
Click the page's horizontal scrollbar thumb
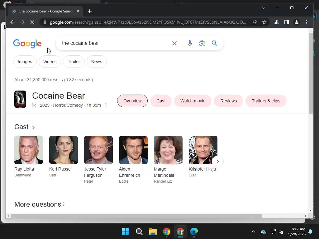pyautogui.click(x=136, y=216)
